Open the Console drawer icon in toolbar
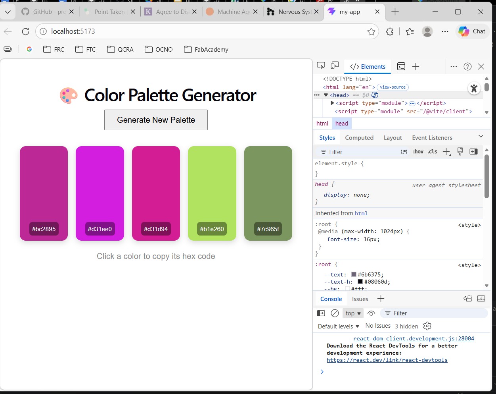Image resolution: width=496 pixels, height=394 pixels. point(401,66)
